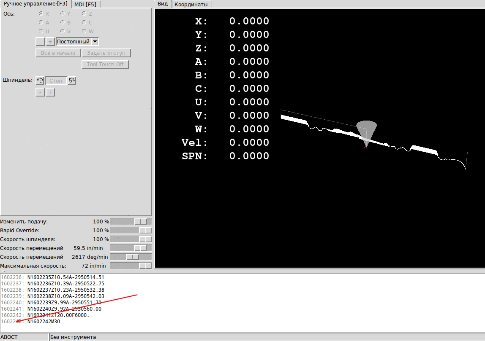Image resolution: width=485 pixels, height=341 pixels.
Task: Select G-code line N1602241Z120.00F6000.
Action: (x=58, y=315)
